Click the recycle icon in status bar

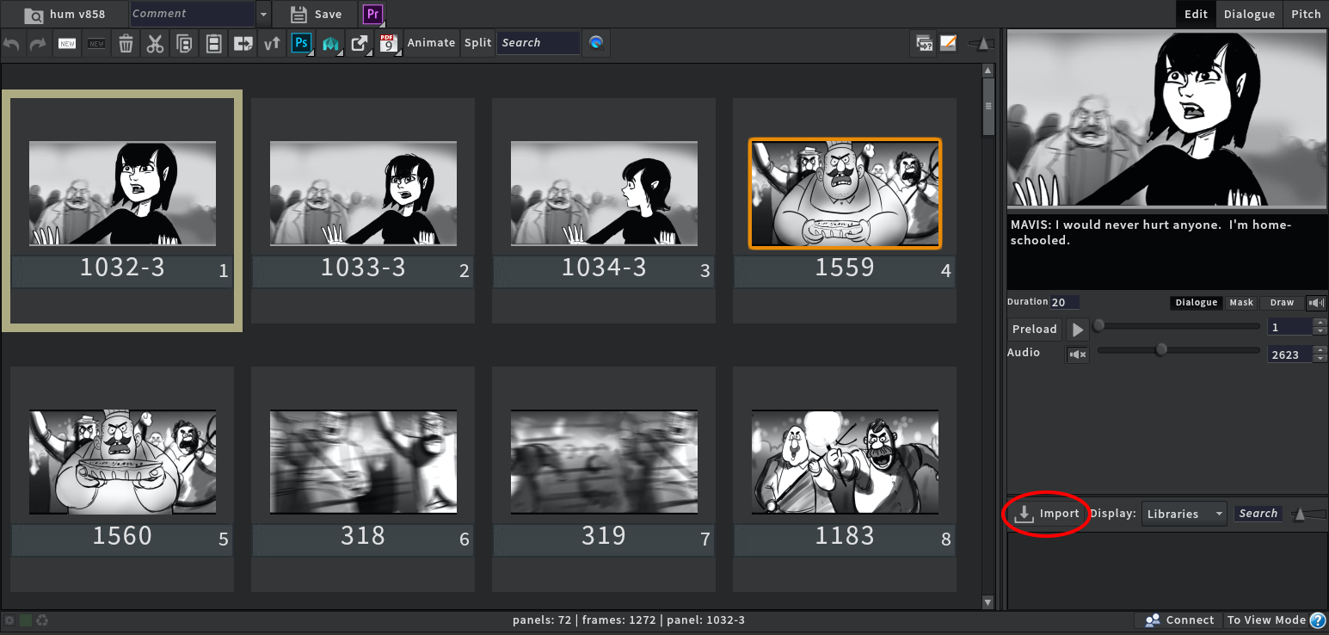pyautogui.click(x=41, y=620)
